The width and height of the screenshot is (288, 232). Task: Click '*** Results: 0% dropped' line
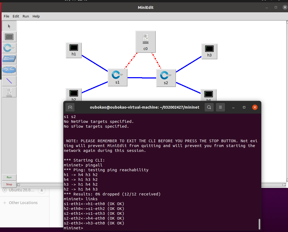point(112,194)
